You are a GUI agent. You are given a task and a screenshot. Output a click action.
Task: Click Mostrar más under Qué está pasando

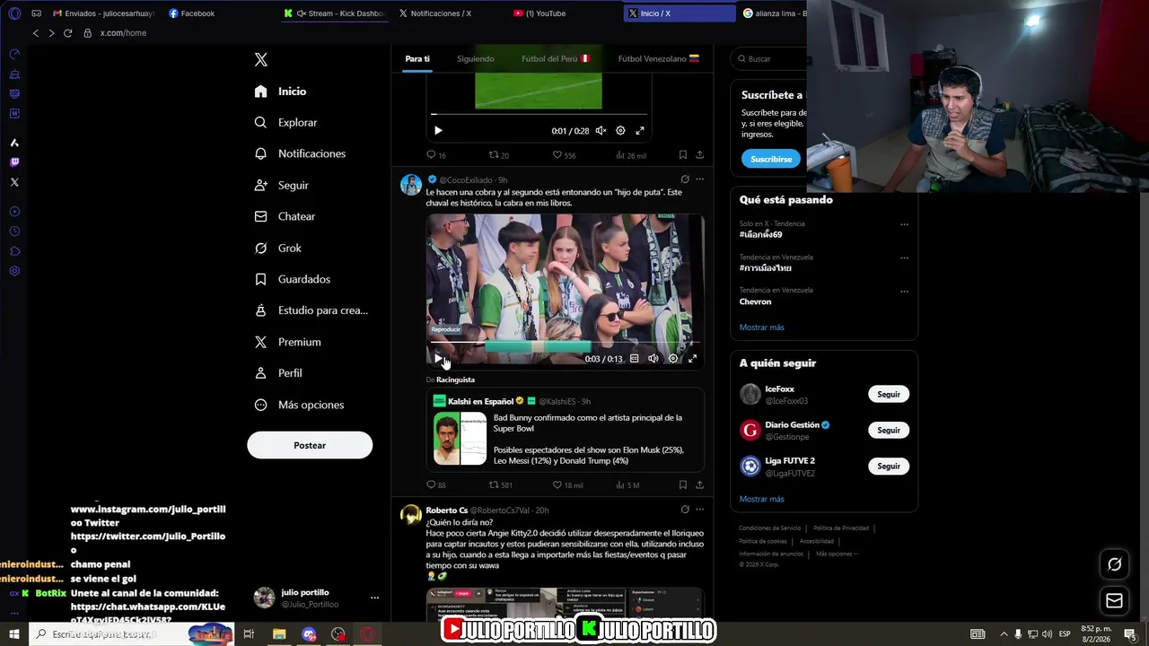(761, 327)
